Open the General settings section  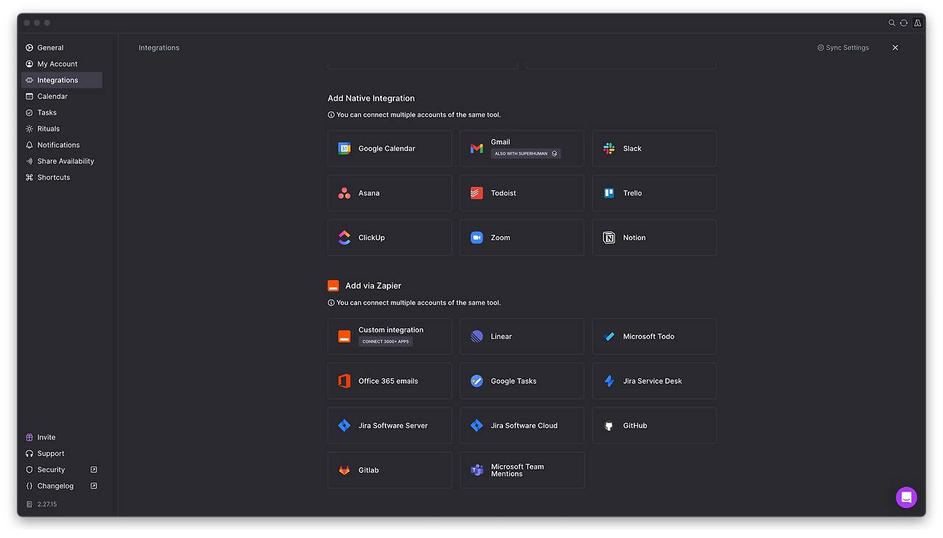coord(62,48)
